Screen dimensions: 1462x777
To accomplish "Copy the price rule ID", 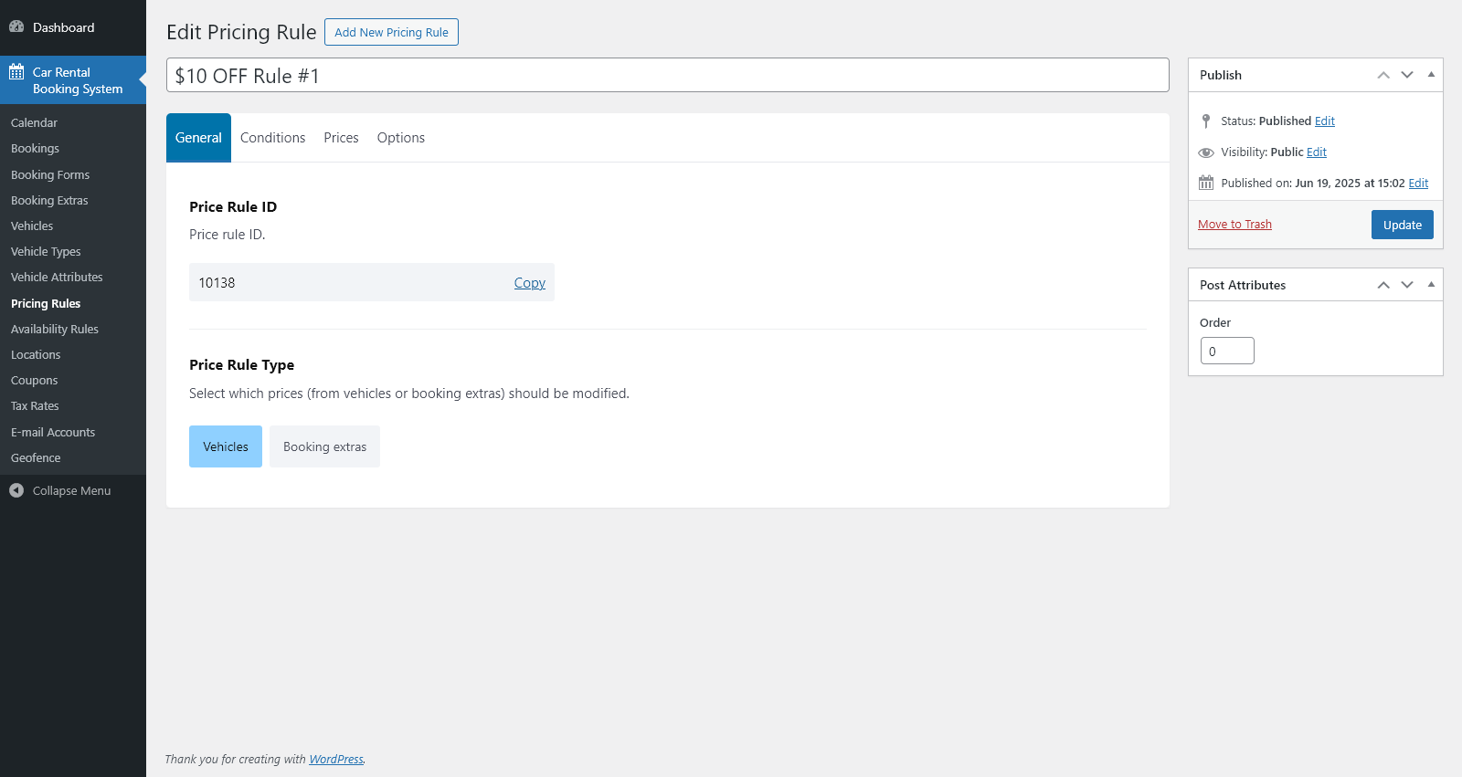I will coord(529,283).
